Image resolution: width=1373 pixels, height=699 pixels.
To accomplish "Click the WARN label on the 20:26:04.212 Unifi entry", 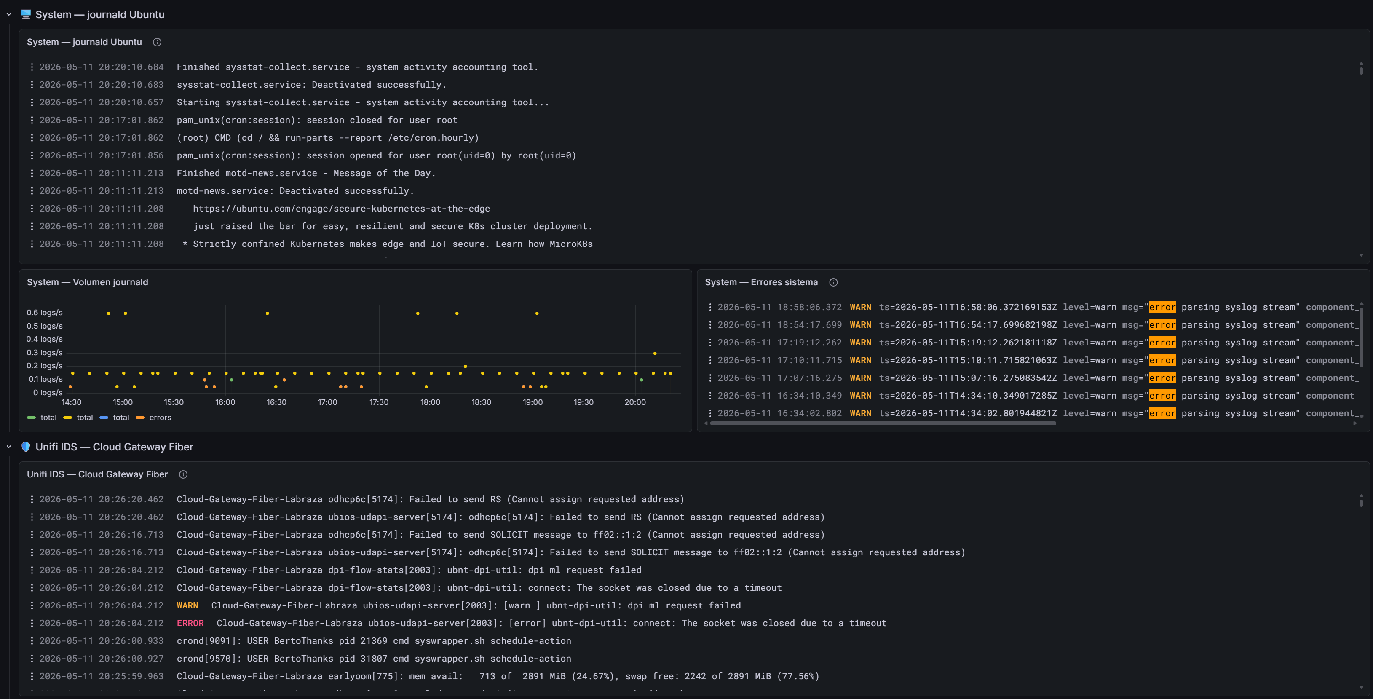I will click(187, 606).
